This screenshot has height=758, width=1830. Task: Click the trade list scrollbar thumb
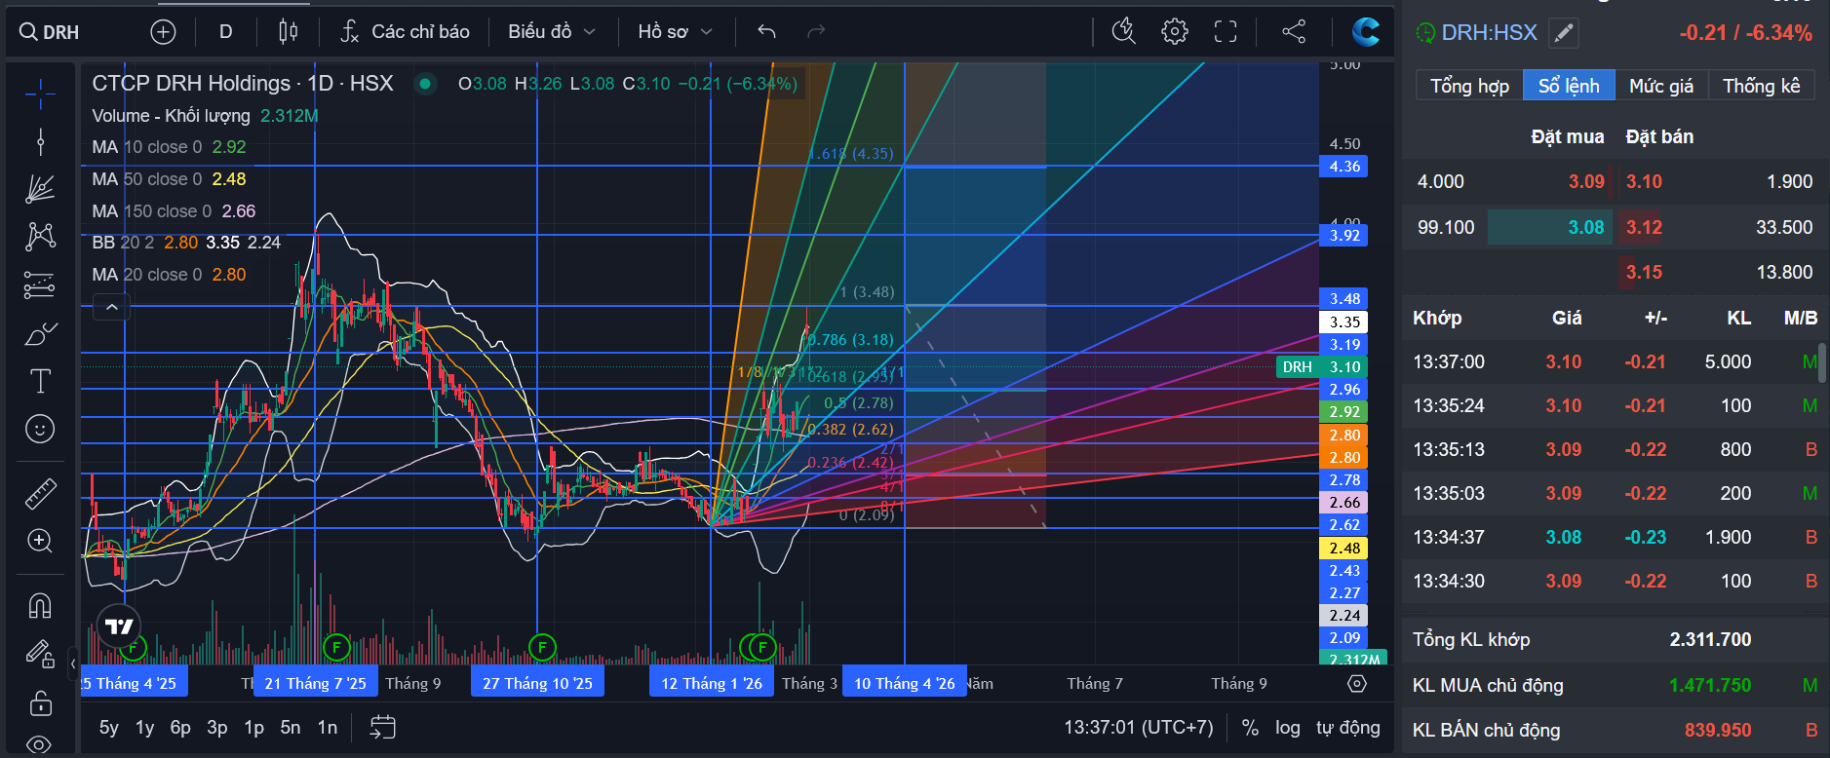tap(1822, 362)
